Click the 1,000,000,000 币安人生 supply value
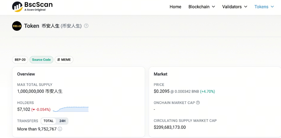This screenshot has width=281, height=138. coord(40,91)
